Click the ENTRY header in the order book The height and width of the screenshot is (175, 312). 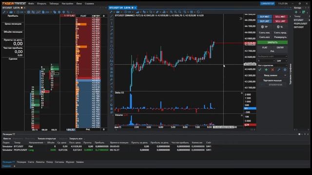click(x=96, y=16)
